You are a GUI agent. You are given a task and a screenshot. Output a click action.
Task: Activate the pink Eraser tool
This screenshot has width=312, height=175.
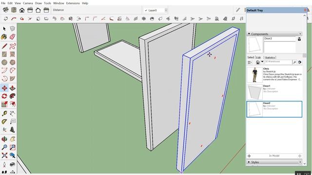tap(13, 37)
